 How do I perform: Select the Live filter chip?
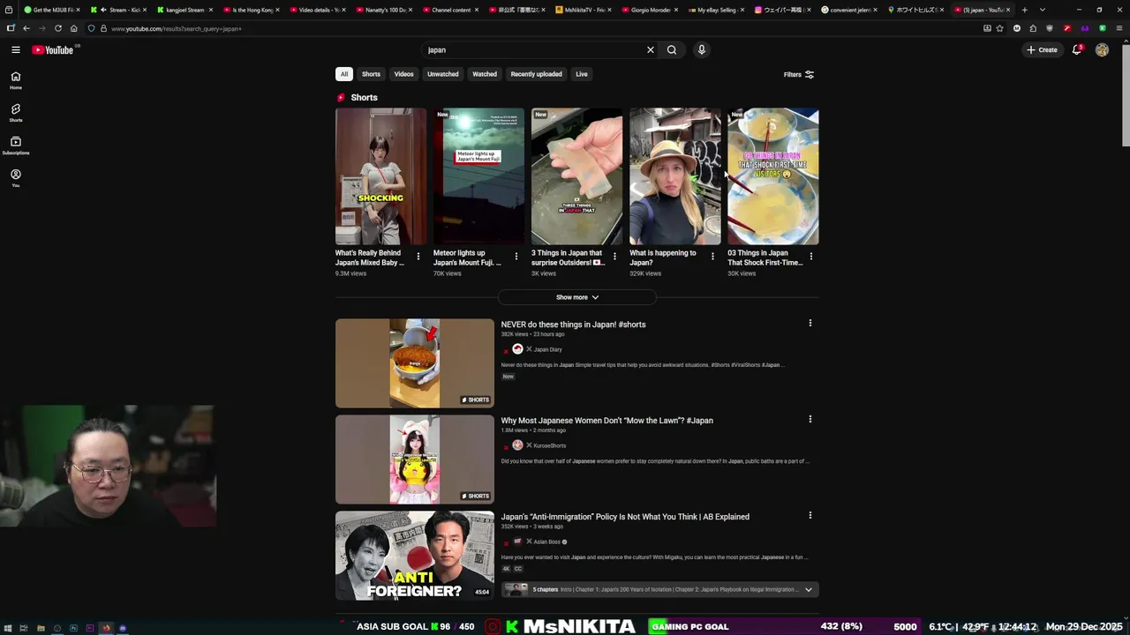582,74
